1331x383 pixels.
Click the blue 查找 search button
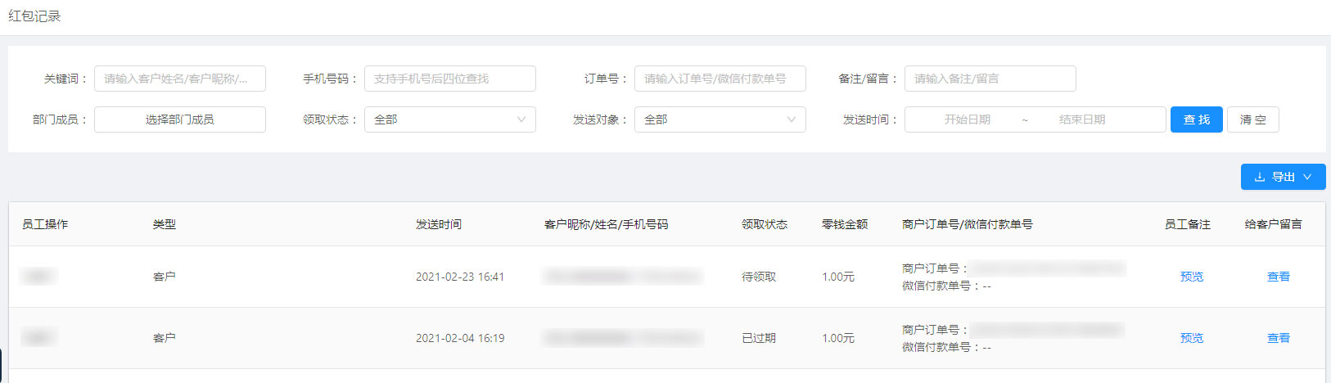[x=1197, y=119]
